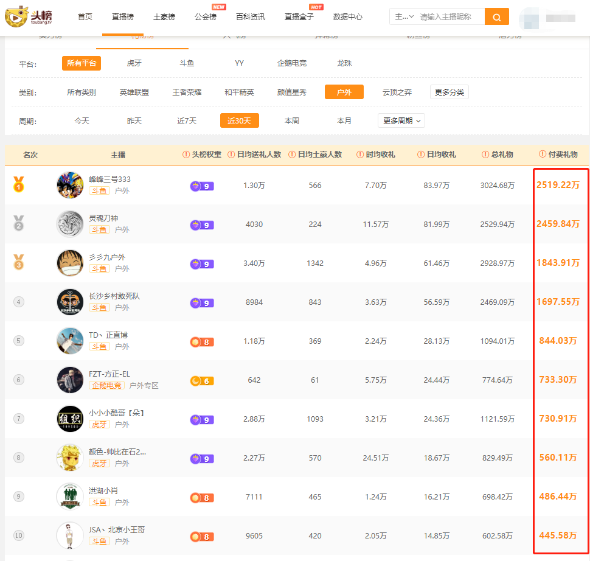Click silver rank 2 medal icon

[19, 223]
